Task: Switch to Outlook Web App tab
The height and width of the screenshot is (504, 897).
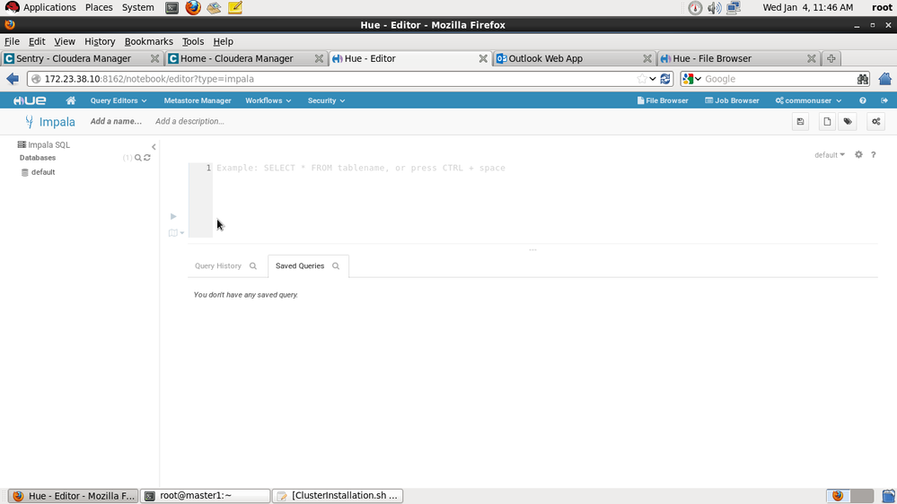Action: tap(575, 58)
